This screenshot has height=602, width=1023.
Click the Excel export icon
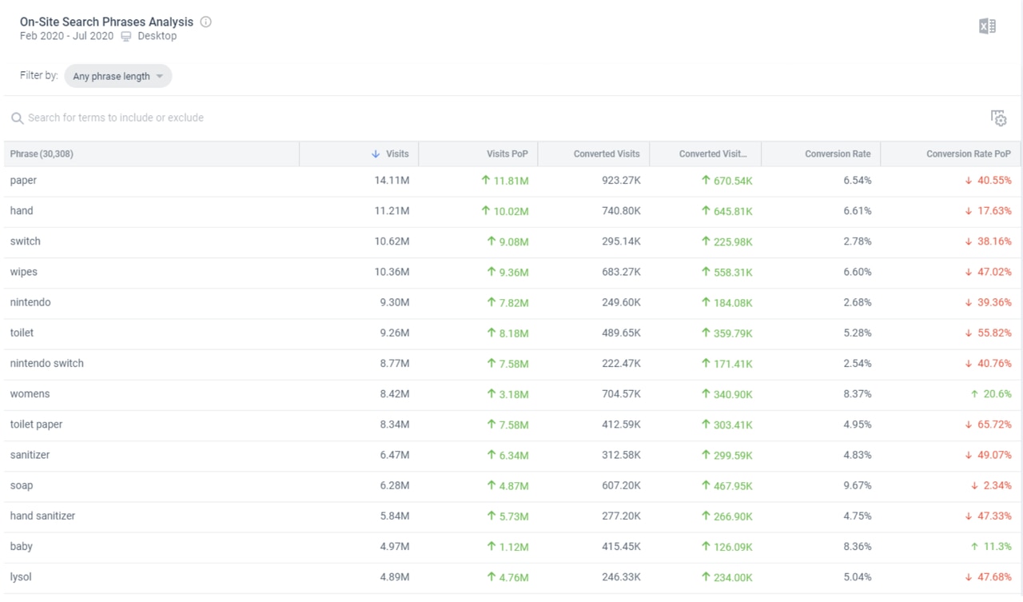[987, 26]
